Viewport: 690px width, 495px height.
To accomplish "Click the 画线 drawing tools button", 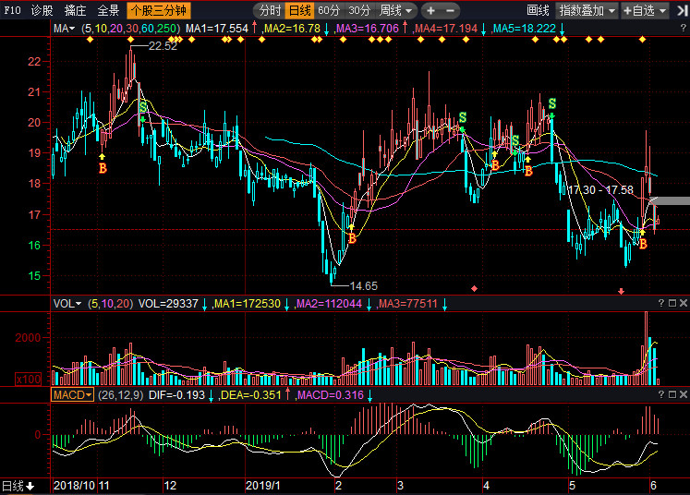I will (x=538, y=10).
